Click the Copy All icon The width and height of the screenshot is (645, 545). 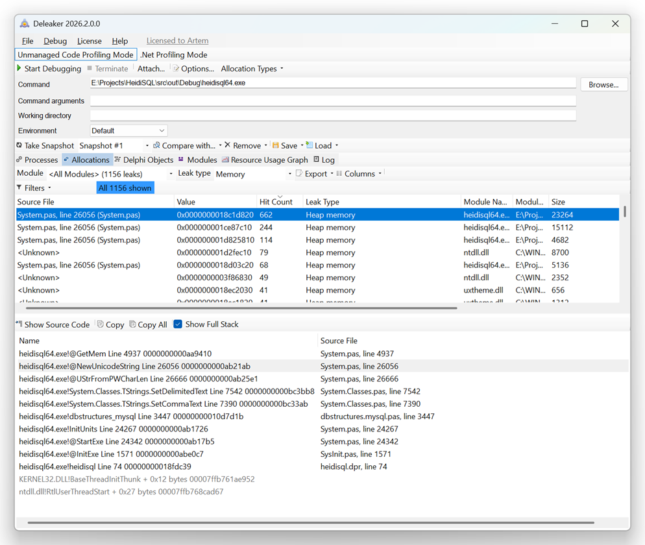[x=132, y=324]
